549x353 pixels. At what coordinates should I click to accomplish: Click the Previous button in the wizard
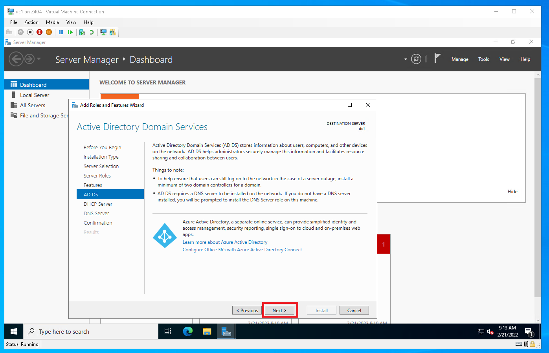coord(247,310)
